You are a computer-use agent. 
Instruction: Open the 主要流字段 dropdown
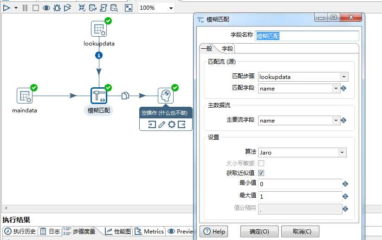(336, 120)
